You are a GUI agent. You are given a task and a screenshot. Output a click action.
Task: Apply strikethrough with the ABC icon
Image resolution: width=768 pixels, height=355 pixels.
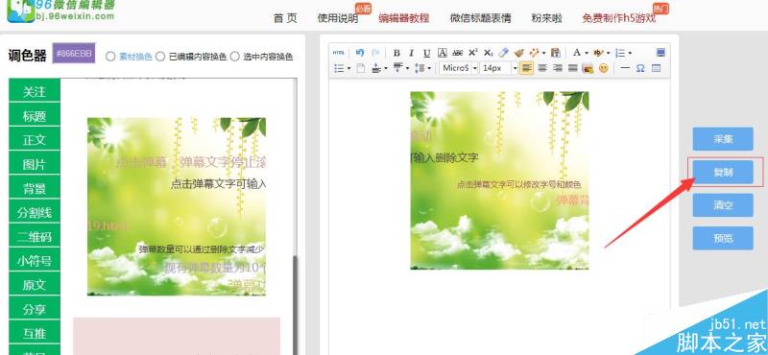pos(458,53)
